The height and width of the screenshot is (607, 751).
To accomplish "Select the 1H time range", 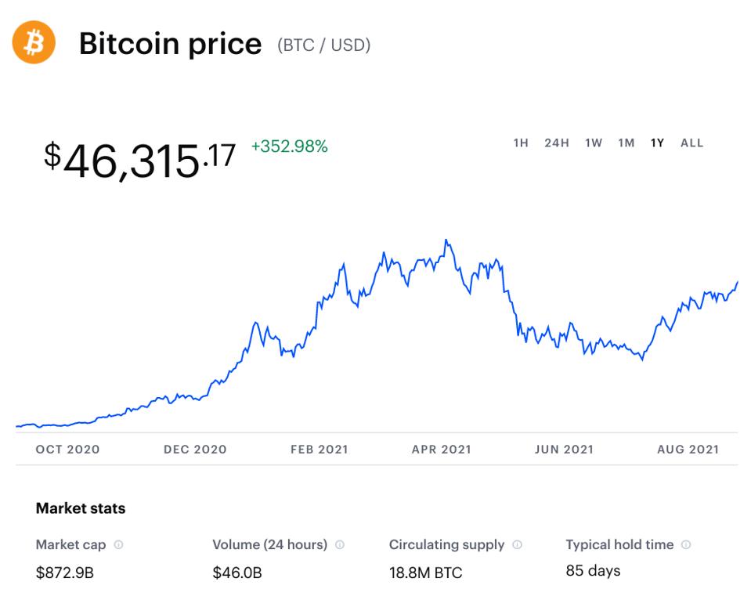I will pyautogui.click(x=521, y=143).
